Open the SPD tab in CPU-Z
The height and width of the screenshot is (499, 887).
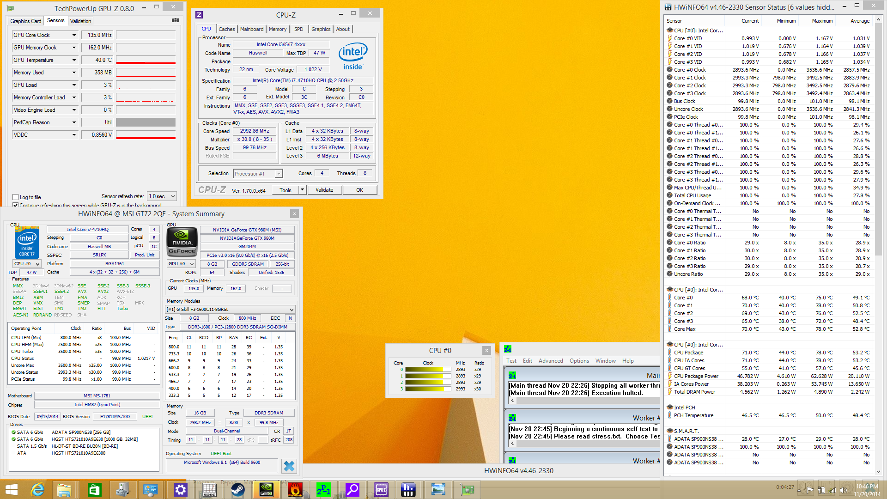(299, 29)
